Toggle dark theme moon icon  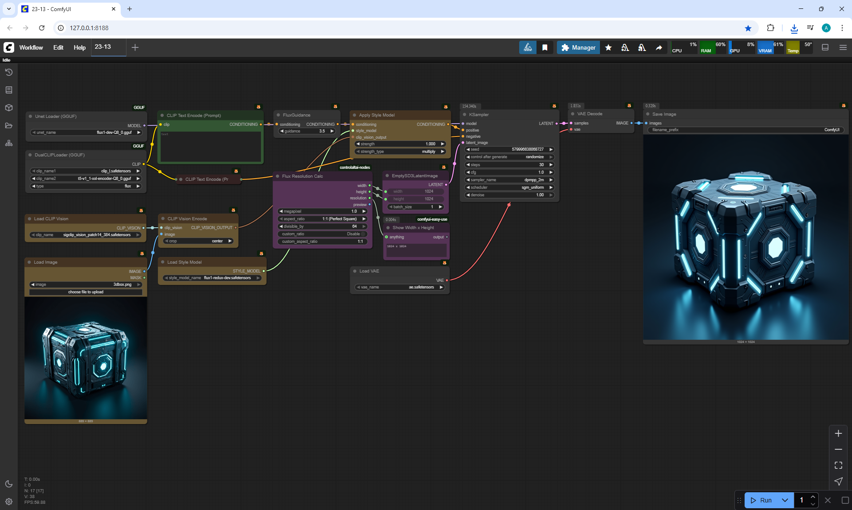click(9, 484)
